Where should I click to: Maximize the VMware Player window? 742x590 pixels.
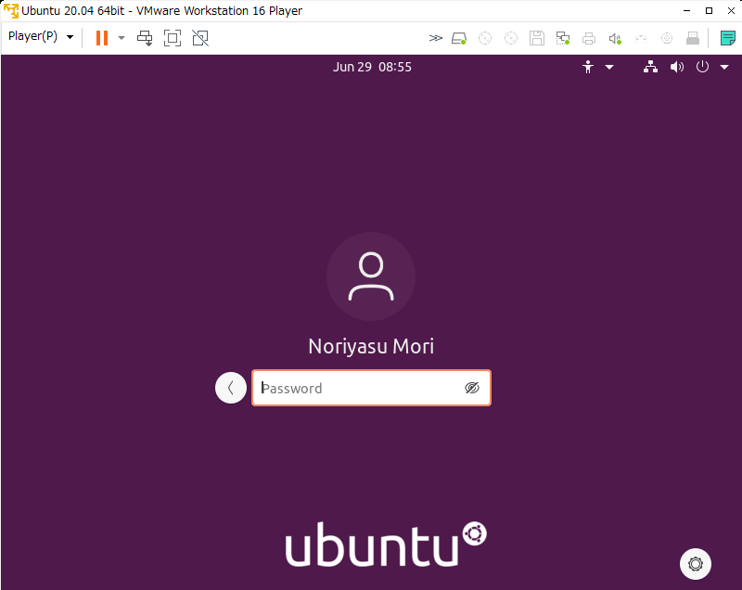pos(709,11)
